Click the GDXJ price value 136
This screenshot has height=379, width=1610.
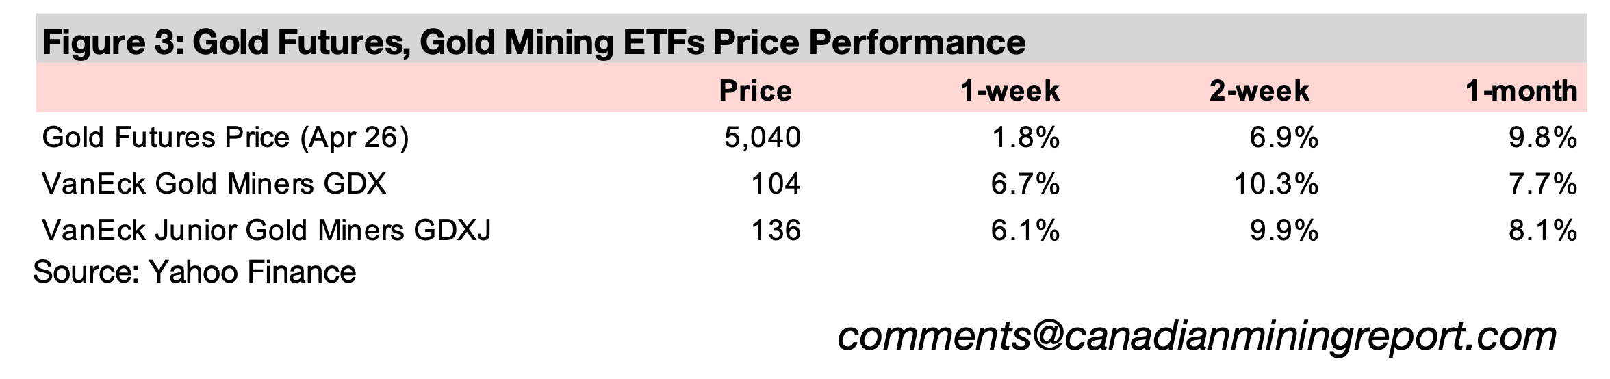(776, 231)
